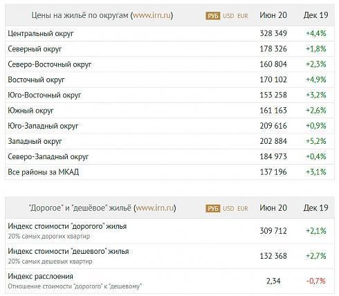Viewport: 339px width, 296px height.
Task: Click the Центральный округ row
Action: point(169,33)
